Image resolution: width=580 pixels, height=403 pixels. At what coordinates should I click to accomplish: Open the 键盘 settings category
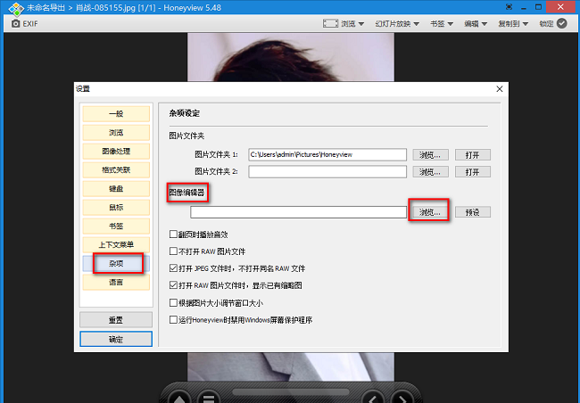(x=116, y=188)
